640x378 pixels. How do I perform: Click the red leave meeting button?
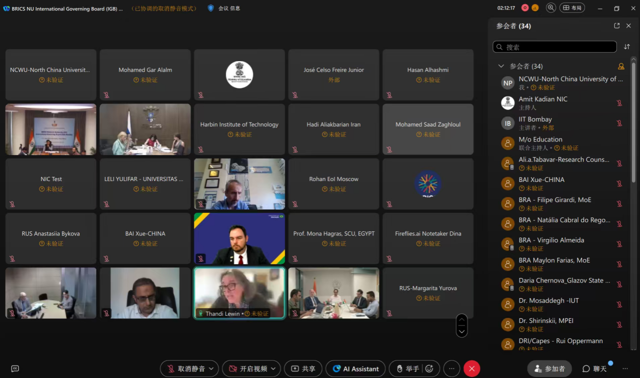click(x=471, y=369)
